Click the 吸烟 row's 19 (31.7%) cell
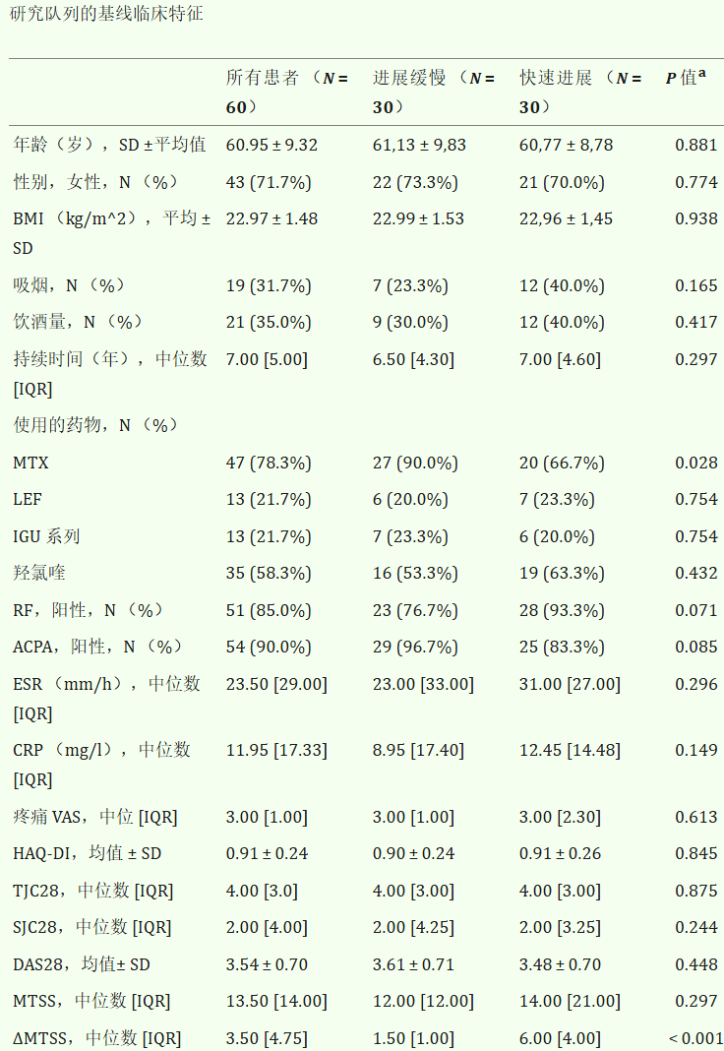 [x=269, y=286]
